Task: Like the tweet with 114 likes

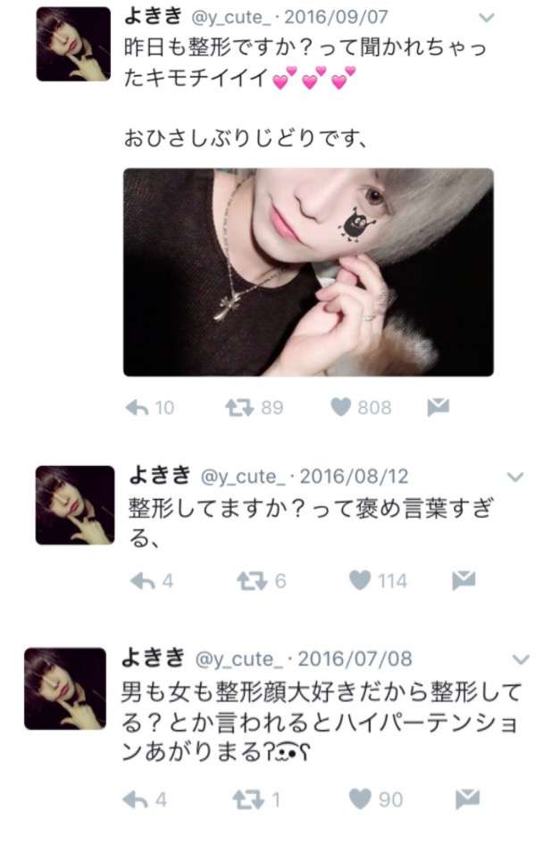Action: point(360,580)
